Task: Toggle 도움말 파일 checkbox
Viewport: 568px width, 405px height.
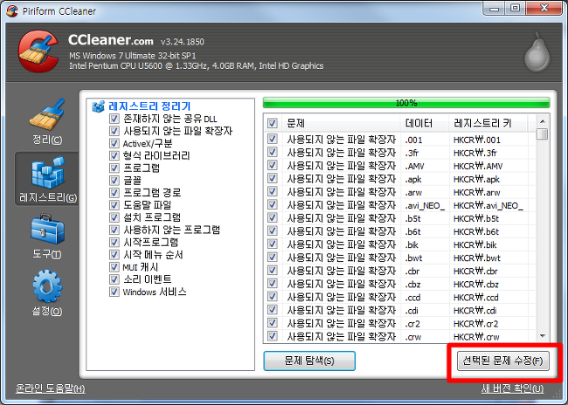Action: [114, 205]
